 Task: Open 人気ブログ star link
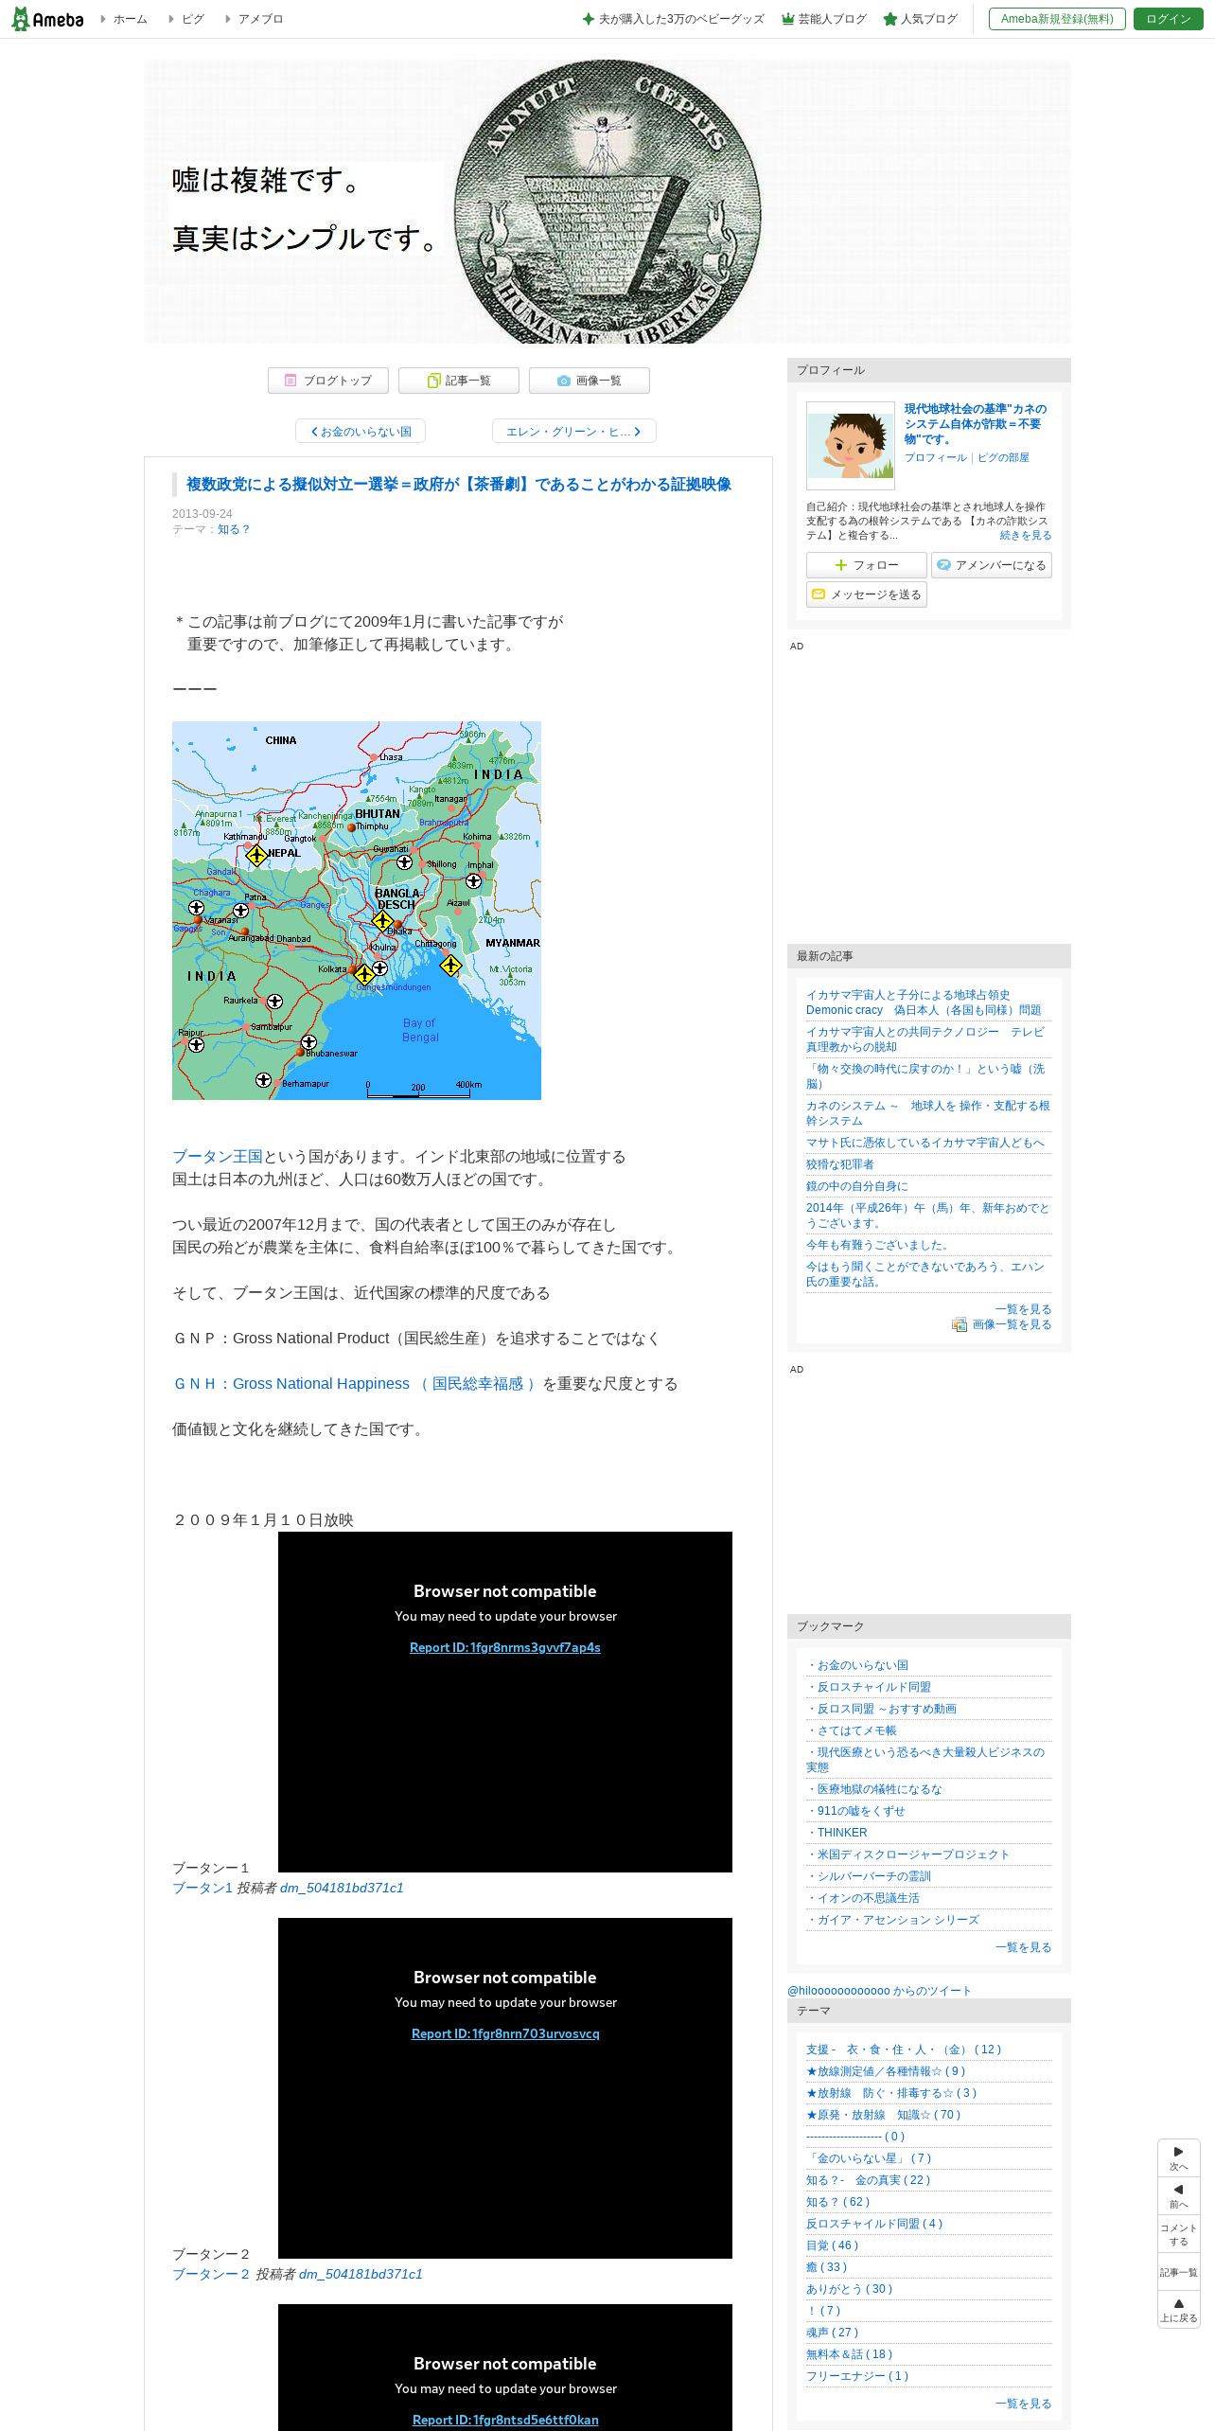[920, 19]
